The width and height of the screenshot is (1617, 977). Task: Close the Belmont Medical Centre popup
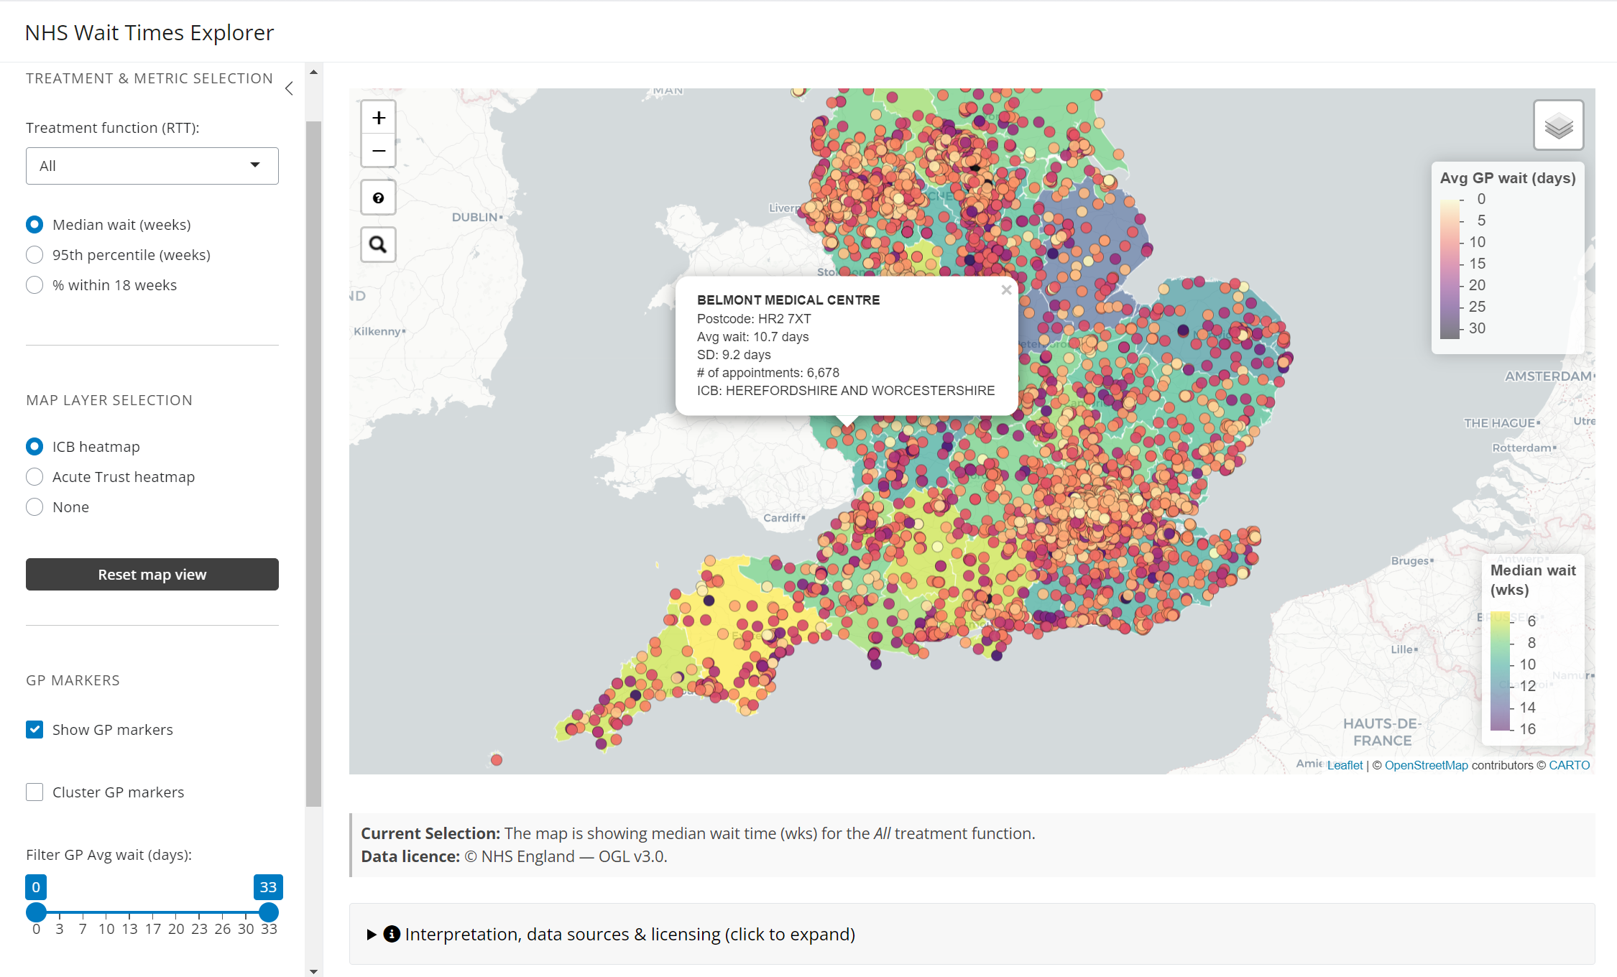click(x=1006, y=290)
